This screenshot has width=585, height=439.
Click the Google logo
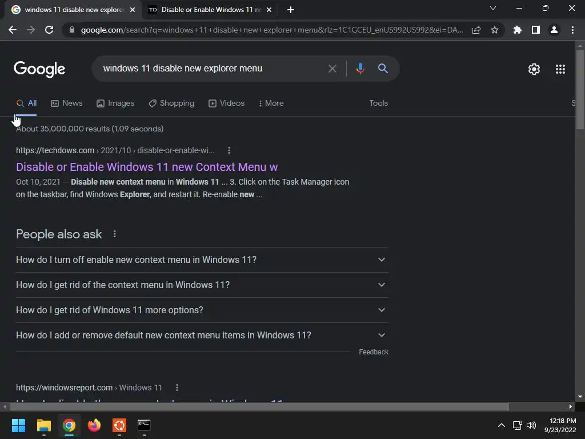coord(39,69)
